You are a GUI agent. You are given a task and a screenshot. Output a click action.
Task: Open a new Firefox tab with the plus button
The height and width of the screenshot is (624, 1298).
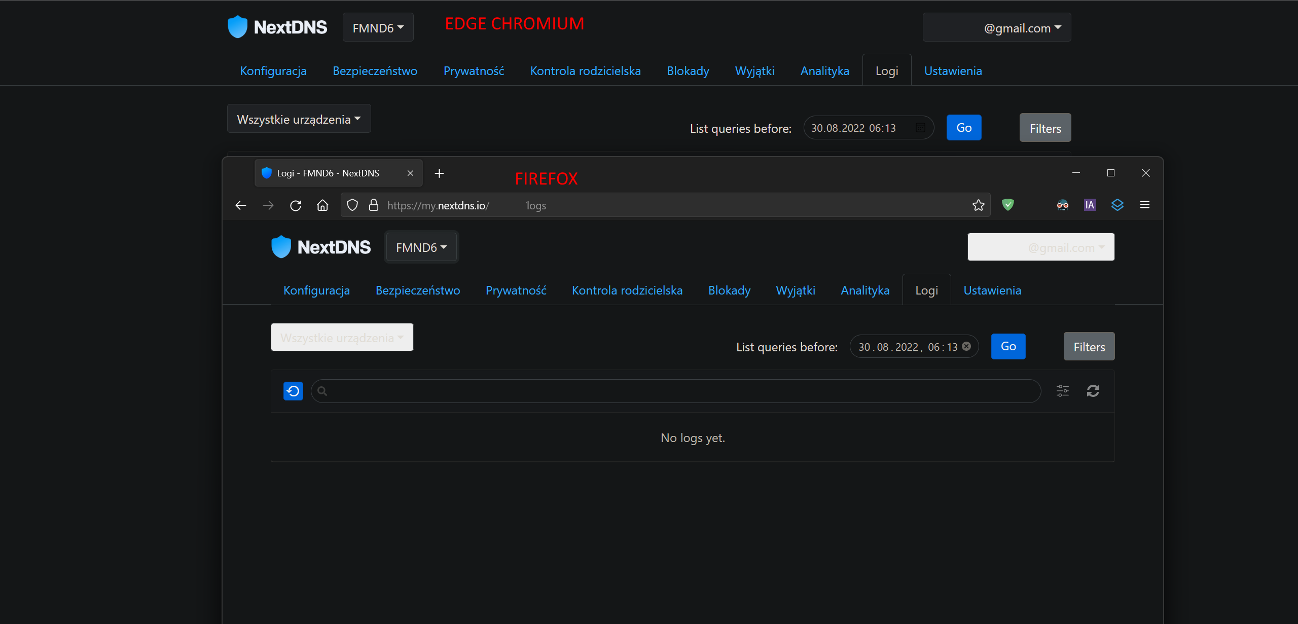(439, 173)
